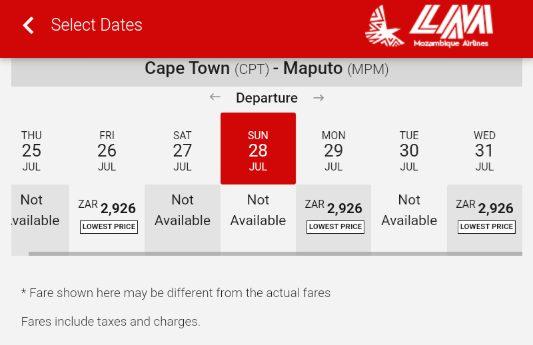
Task: Select Tuesday 30 Jul date
Action: [409, 151]
